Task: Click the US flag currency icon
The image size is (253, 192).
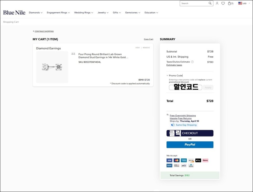Action: [x=240, y=3]
